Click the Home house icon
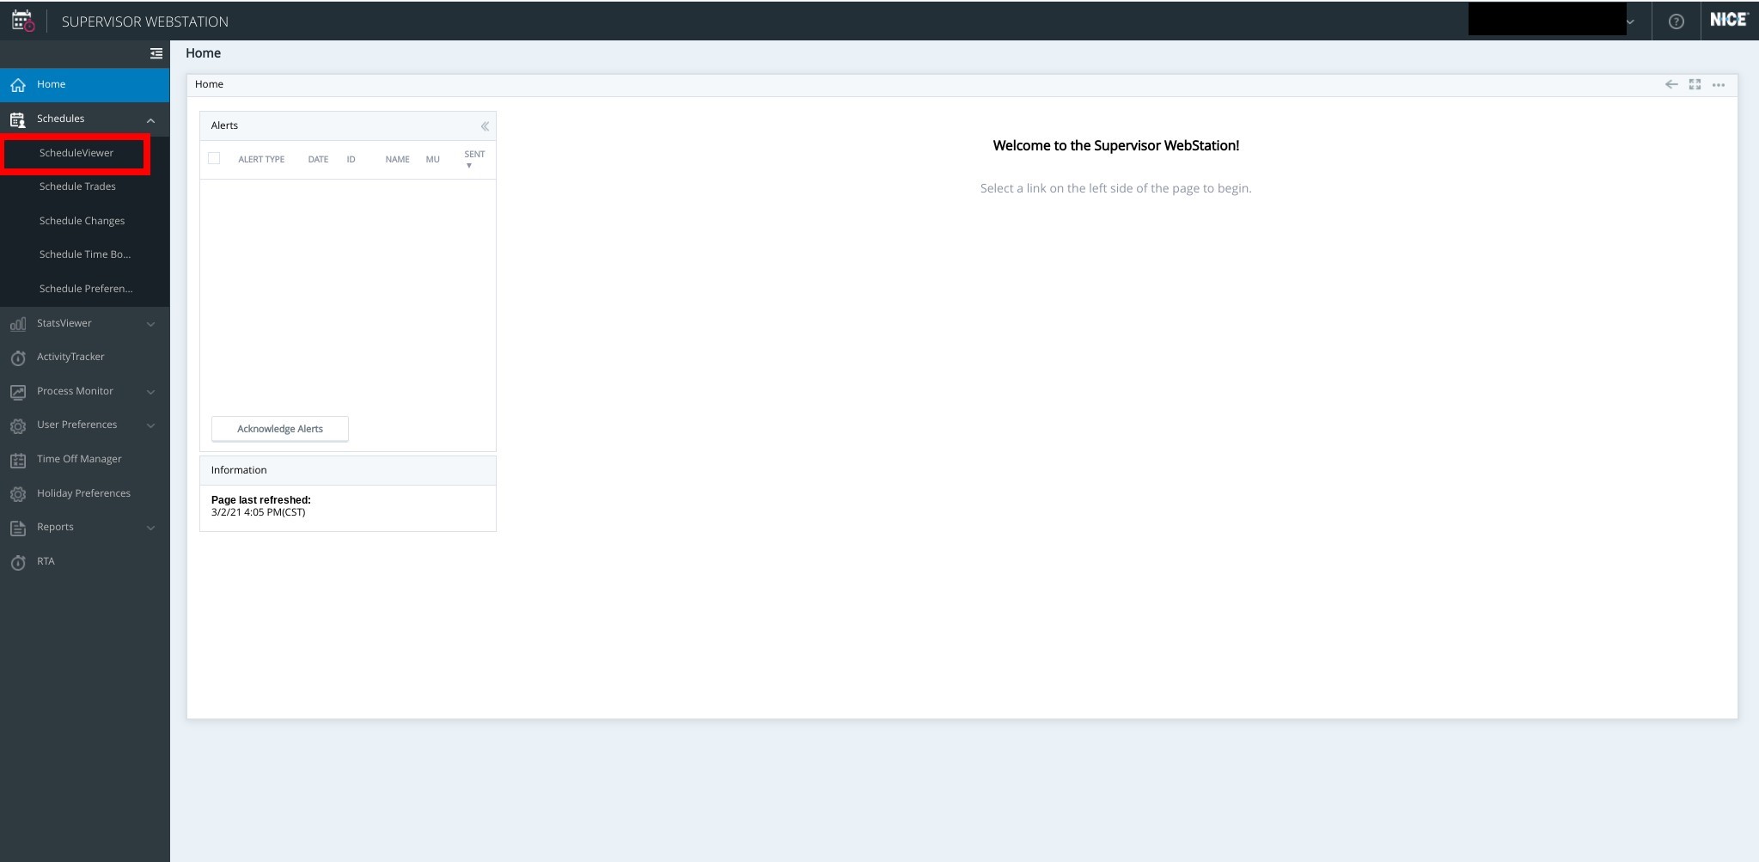 point(18,85)
